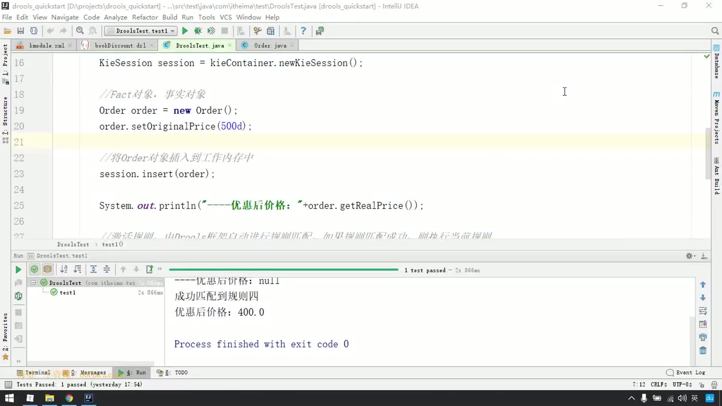
Task: Click Collapse All tests icon
Action: pyautogui.click(x=107, y=269)
